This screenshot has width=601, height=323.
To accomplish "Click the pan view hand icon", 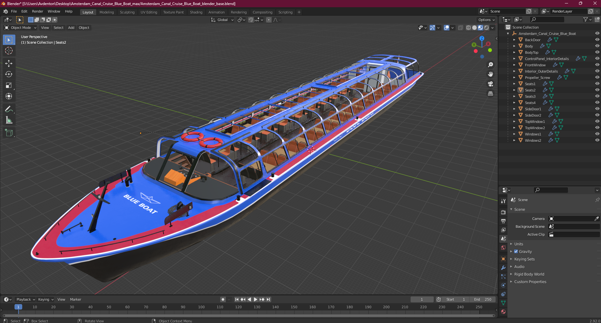I will pyautogui.click(x=490, y=74).
